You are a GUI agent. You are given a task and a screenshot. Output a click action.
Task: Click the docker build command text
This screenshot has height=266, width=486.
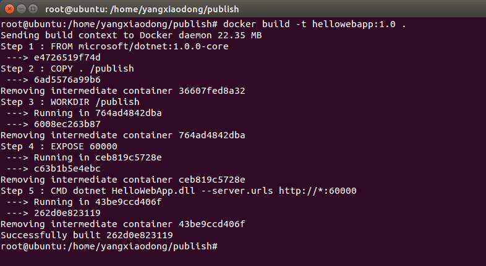[x=314, y=24]
